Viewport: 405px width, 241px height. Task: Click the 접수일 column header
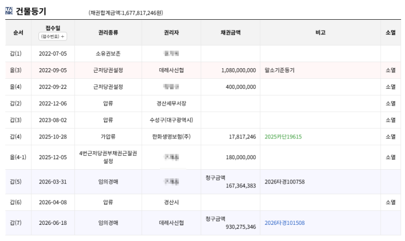(x=53, y=28)
